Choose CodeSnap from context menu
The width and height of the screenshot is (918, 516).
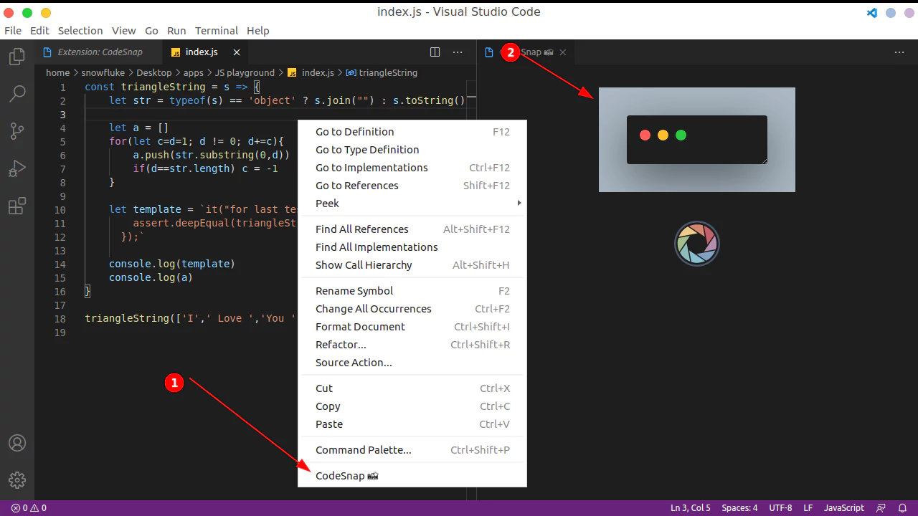coord(412,476)
